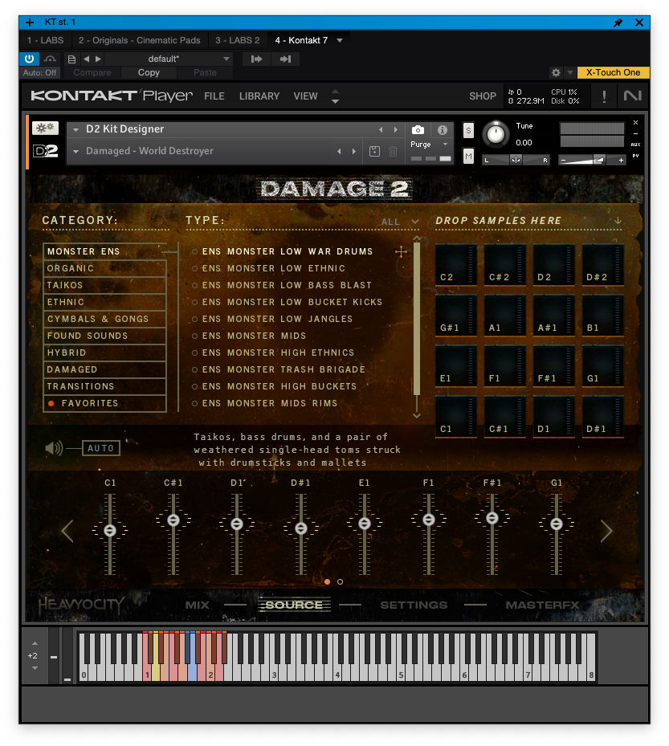Switch to the 3 - LABS 2 tab
Viewport: 669px width, 746px height.
point(238,40)
